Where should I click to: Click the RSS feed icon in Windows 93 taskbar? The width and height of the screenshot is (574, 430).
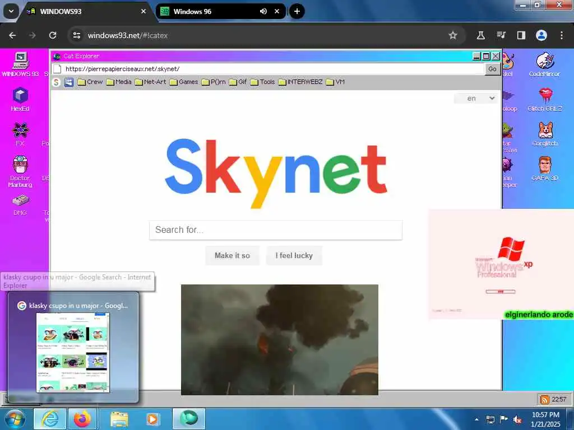click(544, 400)
